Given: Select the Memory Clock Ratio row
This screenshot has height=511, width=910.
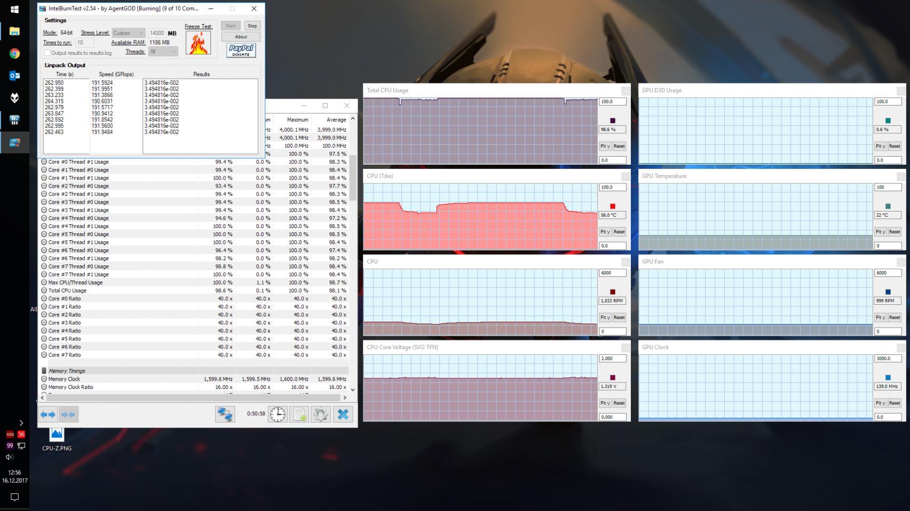Looking at the screenshot, I should click(194, 387).
